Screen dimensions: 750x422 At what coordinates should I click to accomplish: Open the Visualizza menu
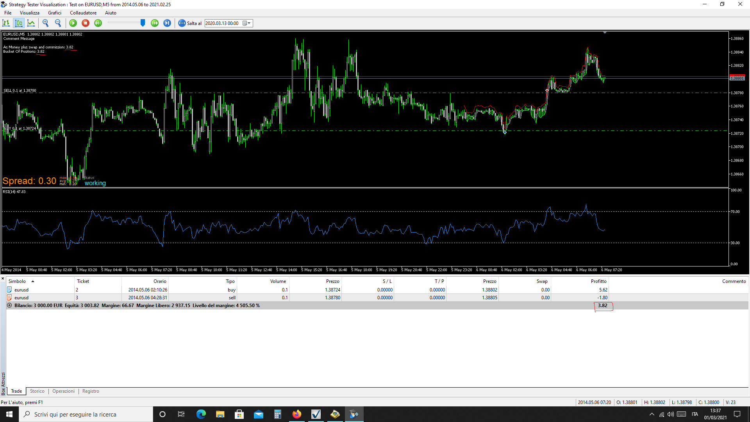(30, 13)
